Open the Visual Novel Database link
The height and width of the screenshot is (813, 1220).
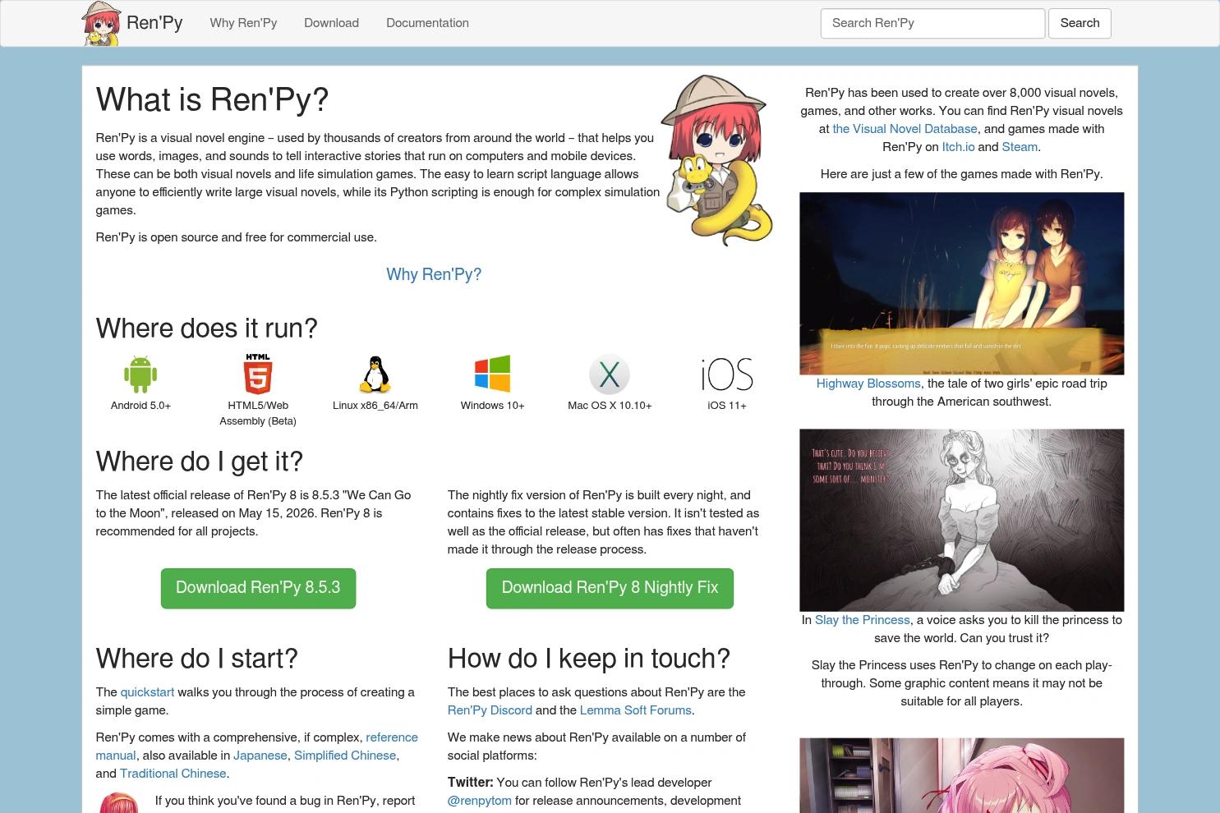pos(905,129)
